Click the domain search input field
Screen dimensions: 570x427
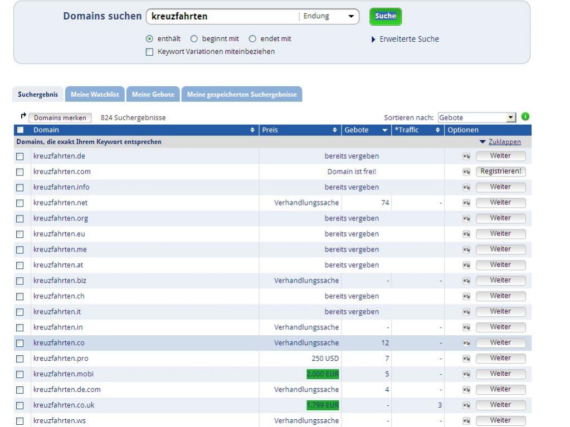point(223,17)
